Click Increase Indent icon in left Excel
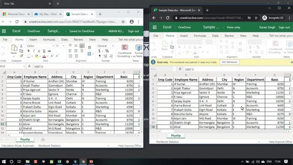The height and width of the screenshot is (165, 293). point(76,56)
